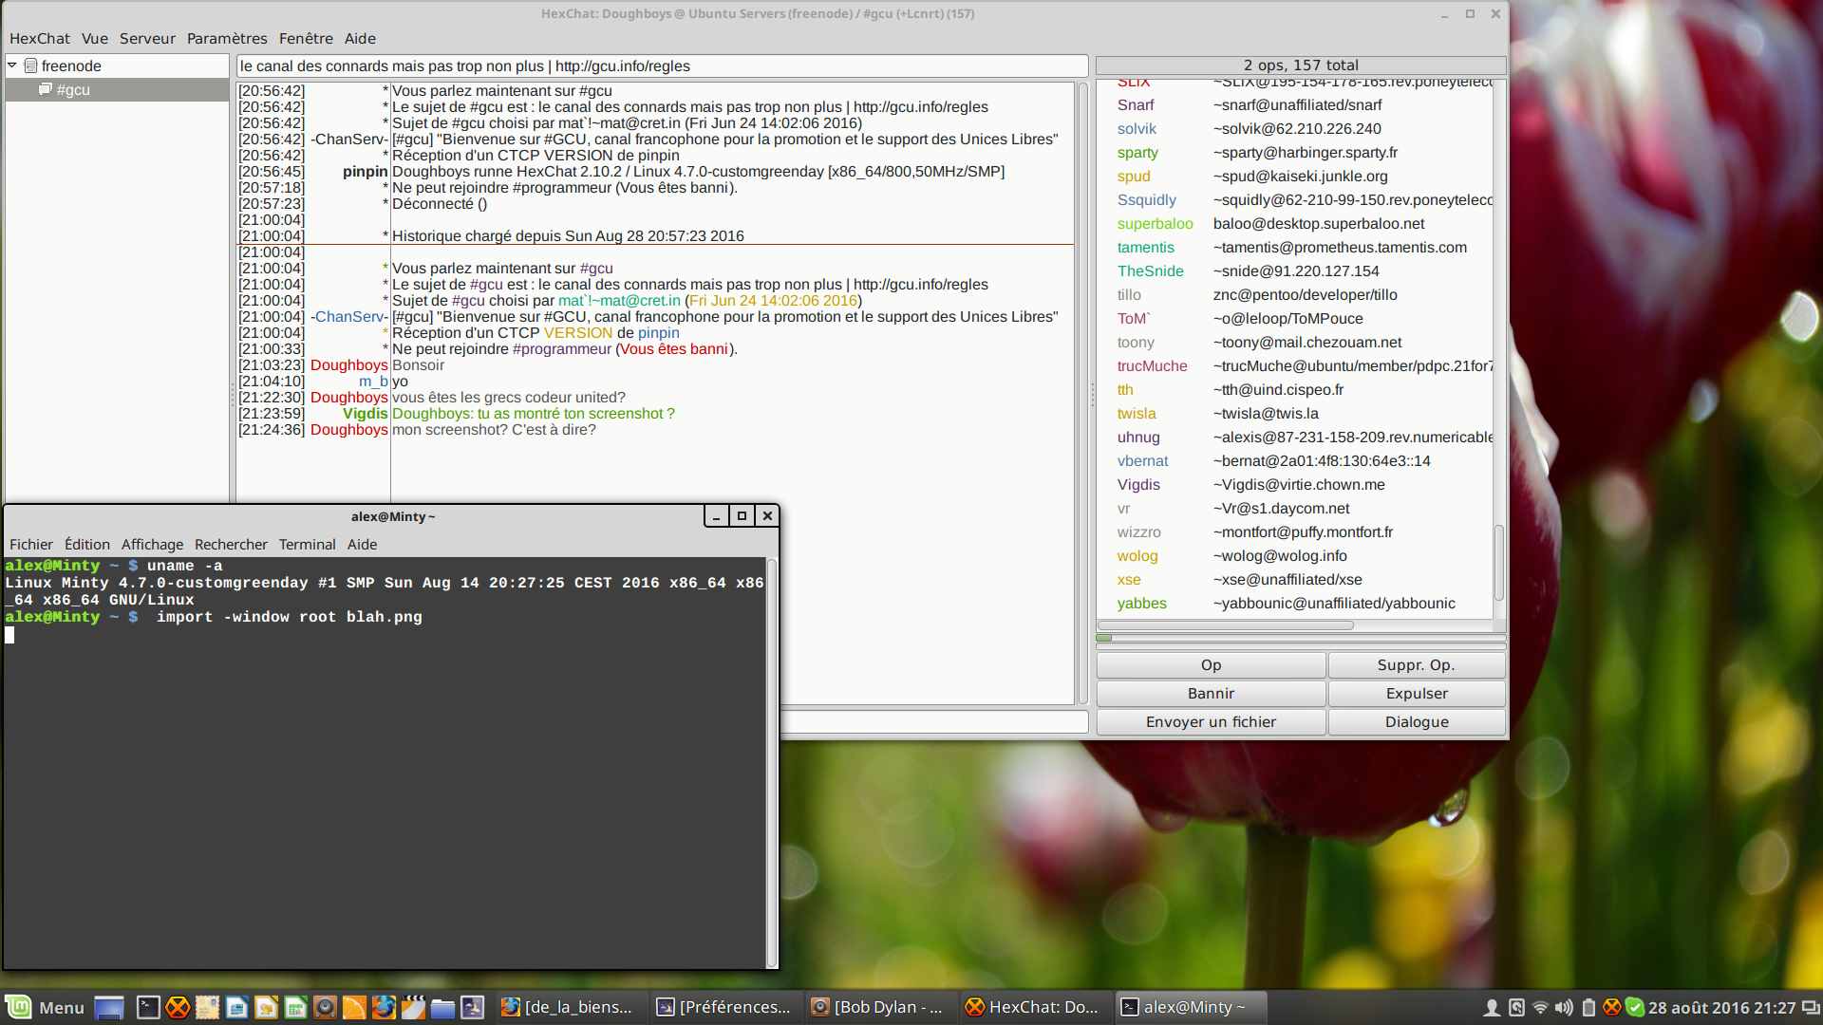Viewport: 1823px width, 1025px height.
Task: Click the channel topic text field
Action: point(662,66)
